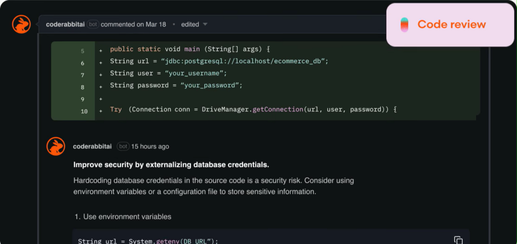Copy the code snippet with the copy icon
Screen dimensions: 517x244
(x=458, y=240)
